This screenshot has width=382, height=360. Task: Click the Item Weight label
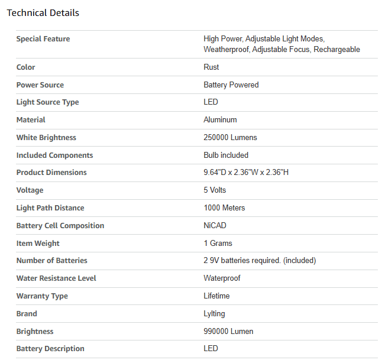[x=38, y=244]
